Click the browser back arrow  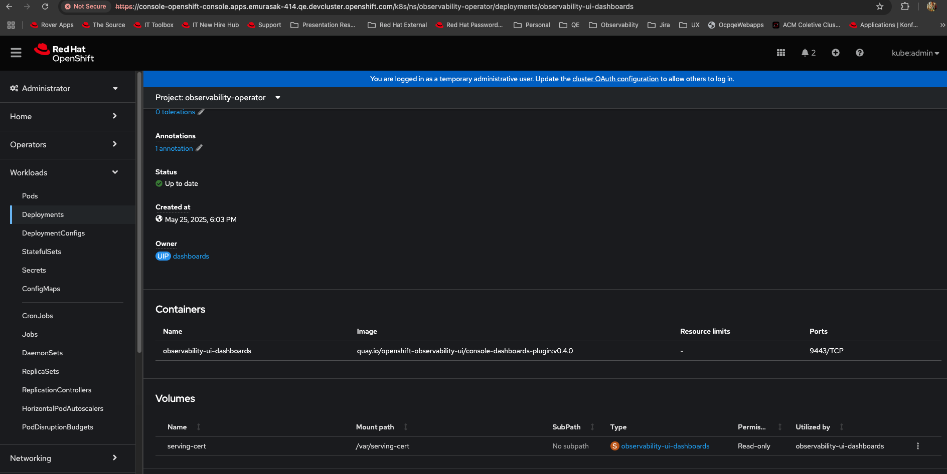pyautogui.click(x=9, y=7)
